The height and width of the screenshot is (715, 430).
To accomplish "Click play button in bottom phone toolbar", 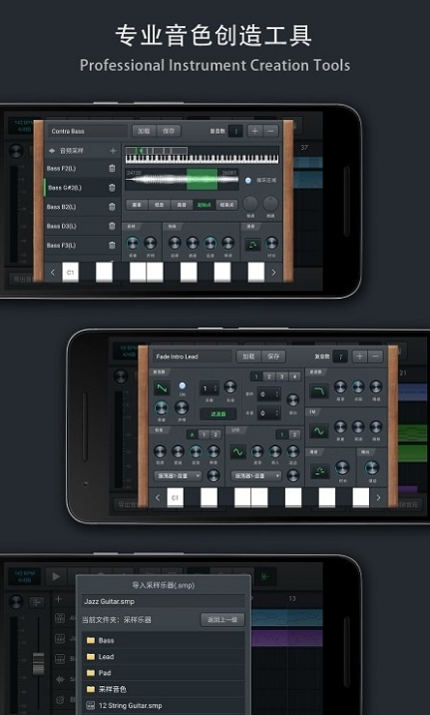I will pyautogui.click(x=56, y=576).
